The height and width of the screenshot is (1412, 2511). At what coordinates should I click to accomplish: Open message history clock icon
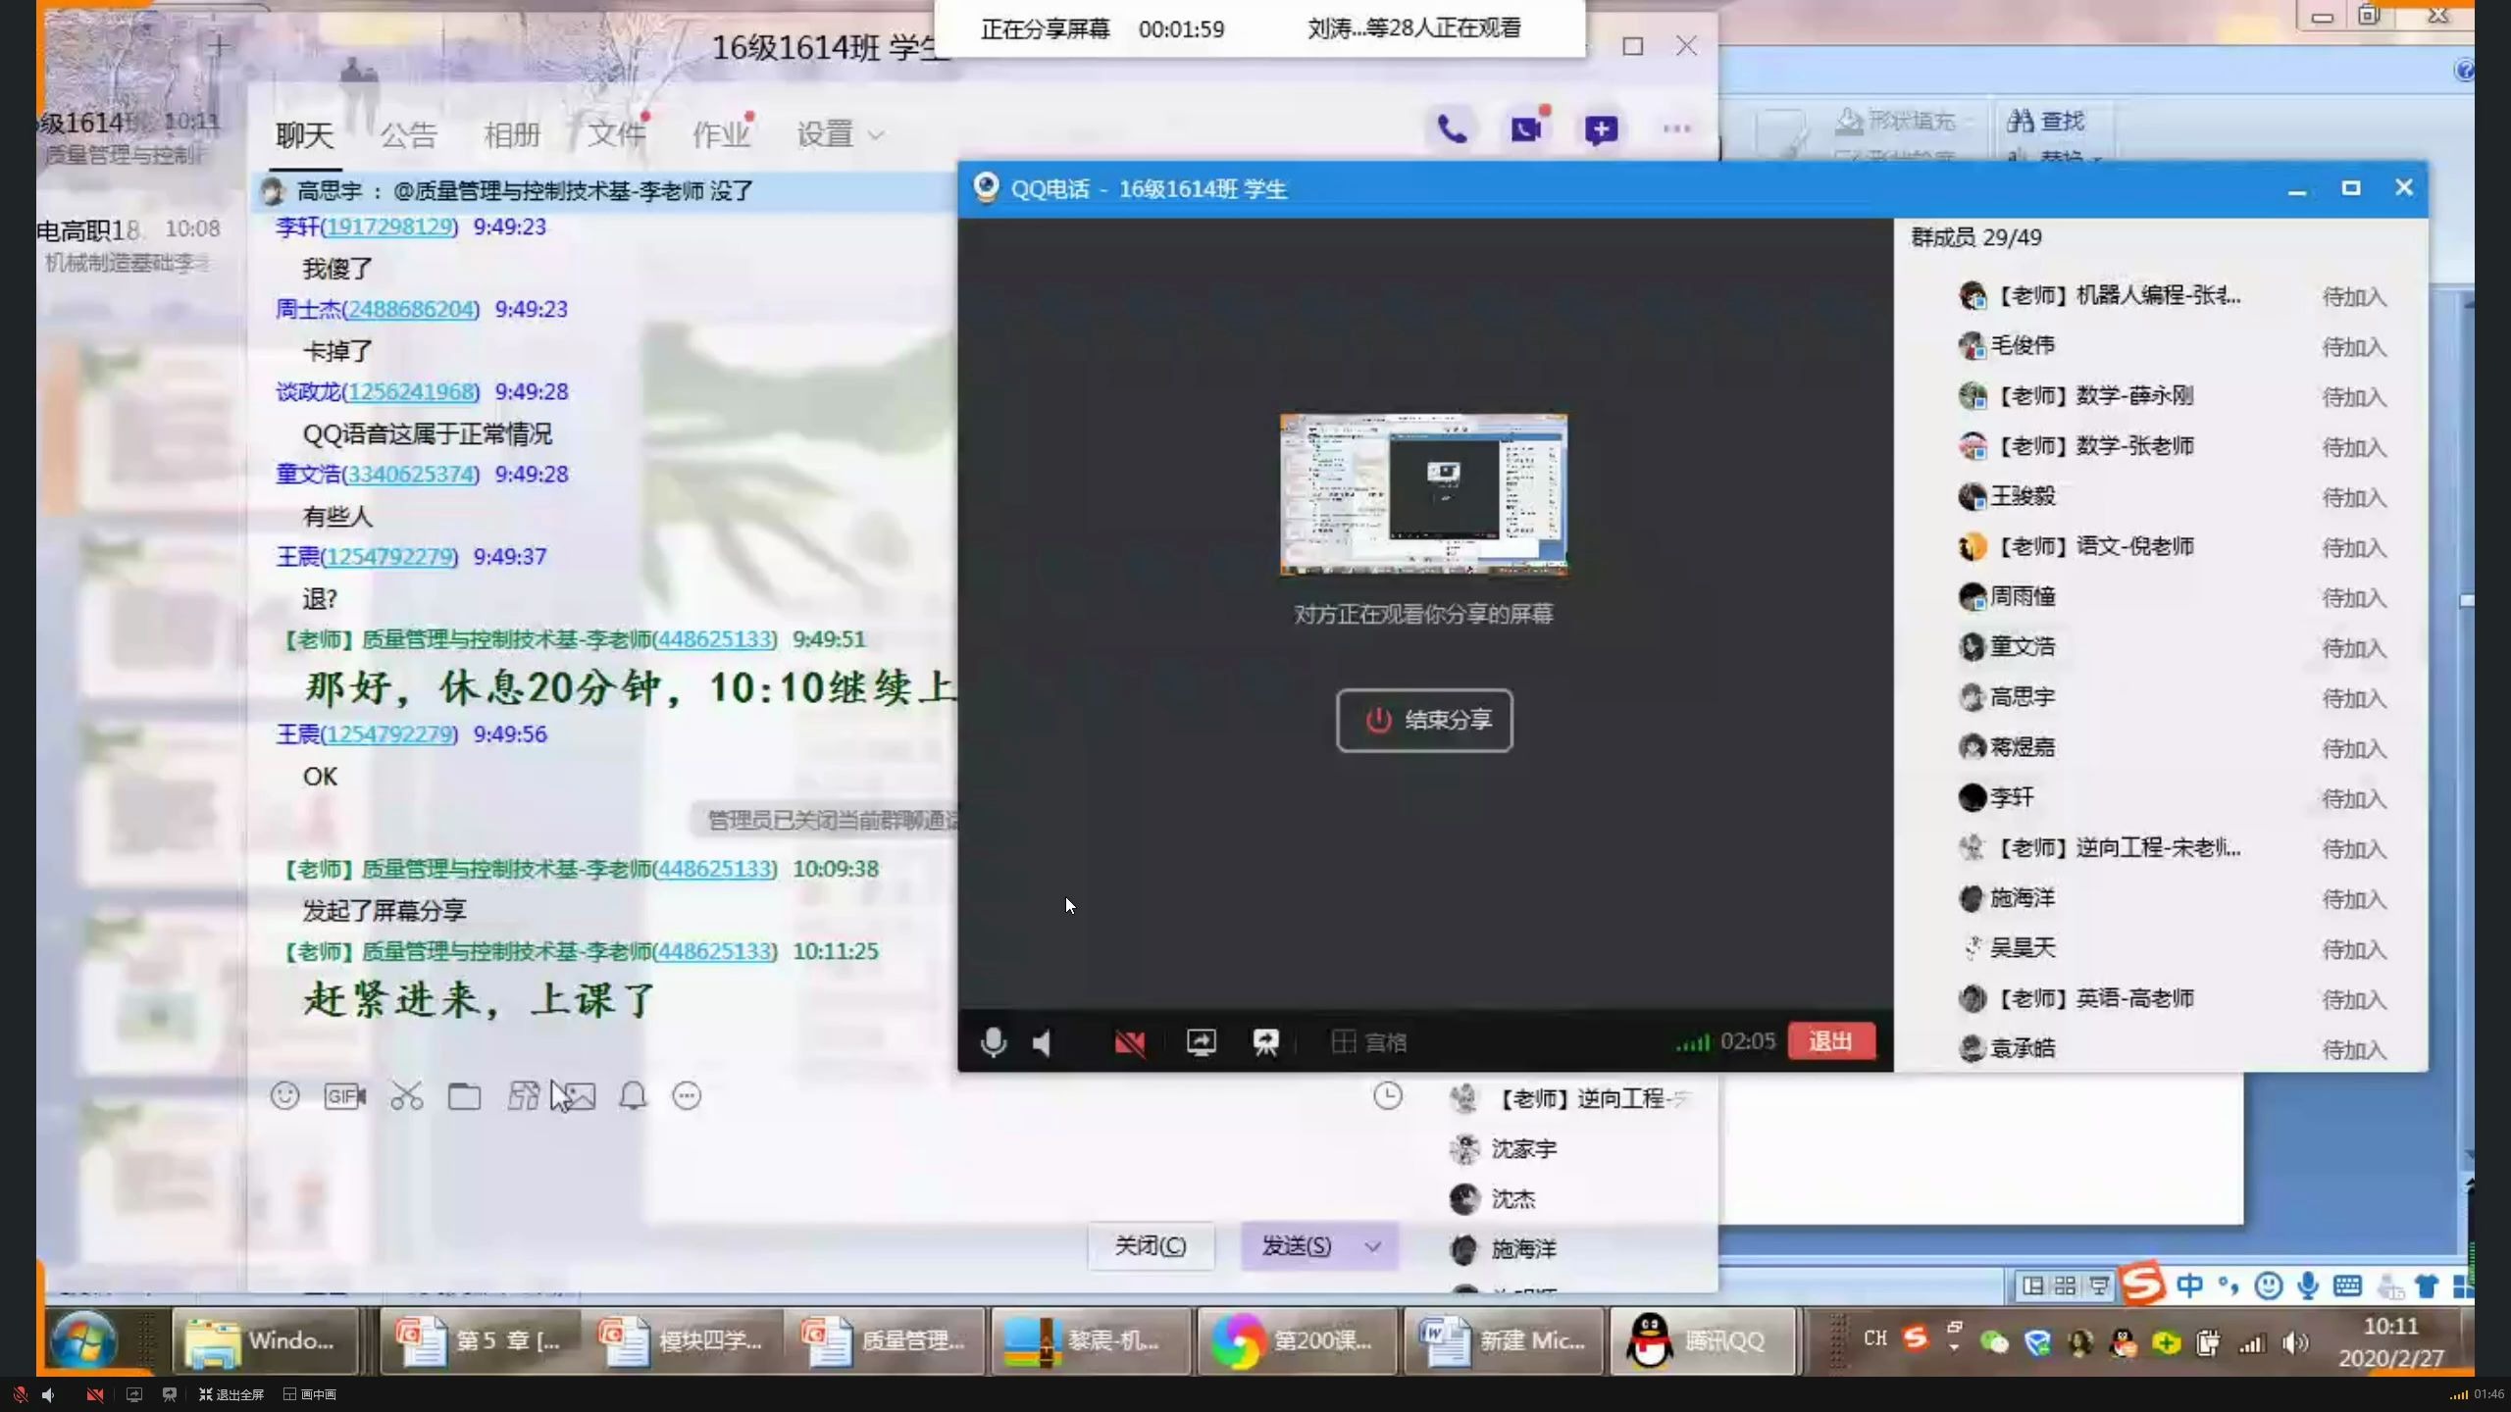(1387, 1095)
